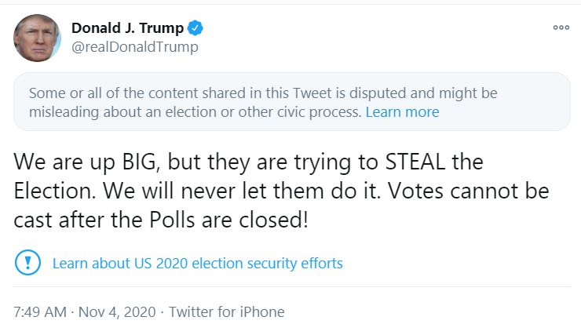This screenshot has height=335, width=581.
Task: Select the word BIG in the tweet
Action: tap(141, 163)
